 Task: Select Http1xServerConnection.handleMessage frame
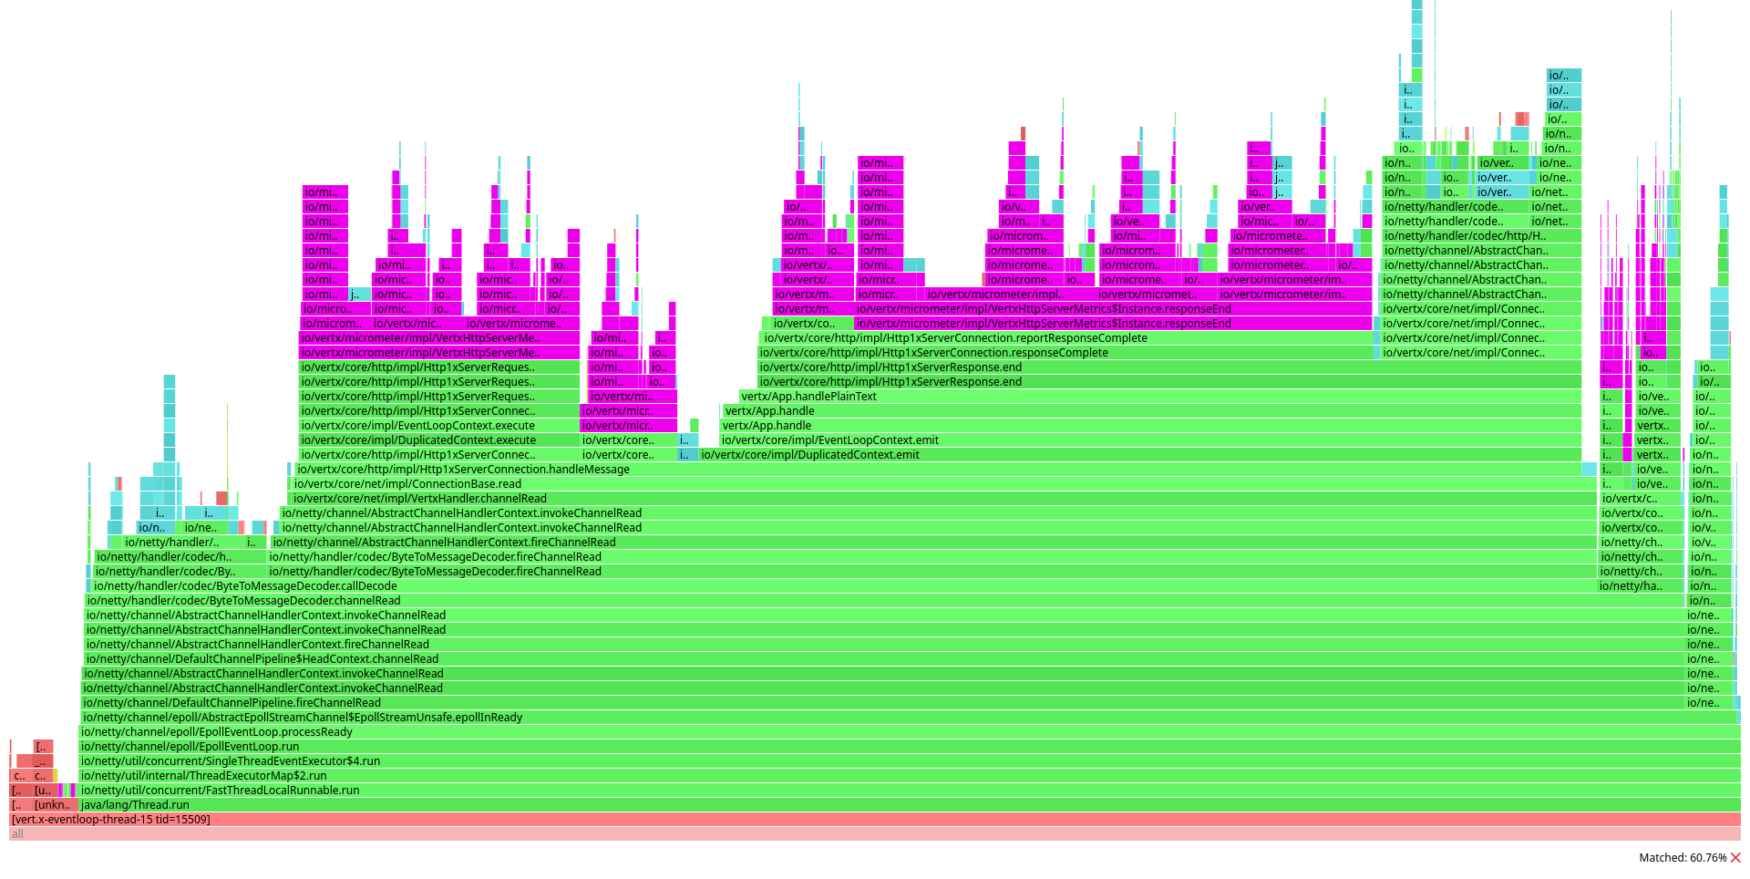[938, 470]
